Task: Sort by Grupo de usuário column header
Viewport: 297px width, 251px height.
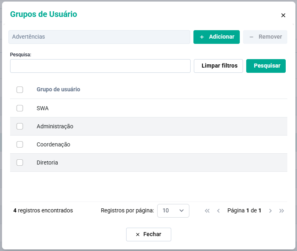Action: coord(58,89)
